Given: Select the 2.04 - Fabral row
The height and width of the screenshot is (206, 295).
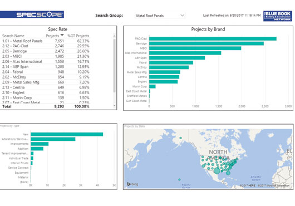Looking at the screenshot, I should click(46, 72).
